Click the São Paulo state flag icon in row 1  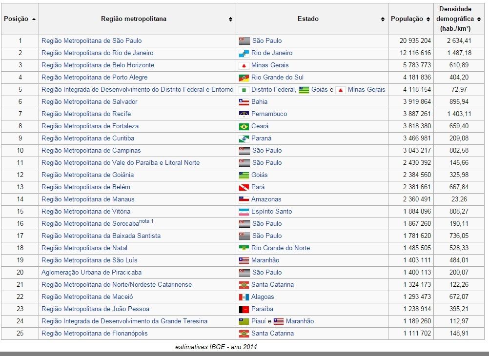tap(244, 41)
